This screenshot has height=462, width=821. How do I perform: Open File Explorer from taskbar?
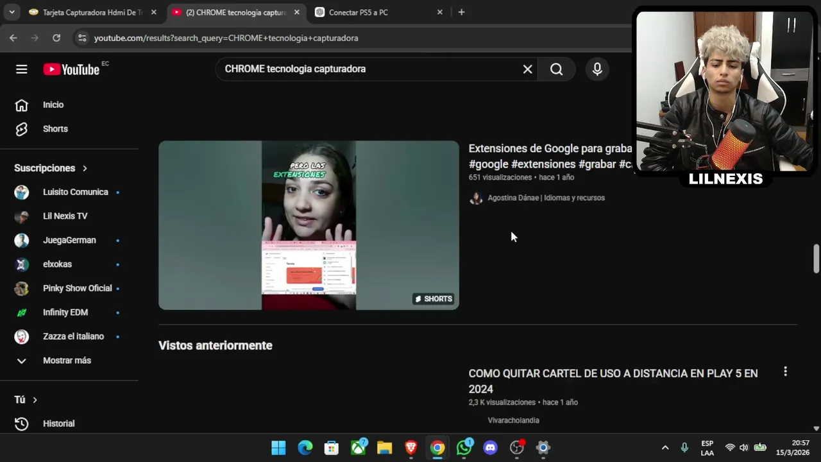(384, 448)
